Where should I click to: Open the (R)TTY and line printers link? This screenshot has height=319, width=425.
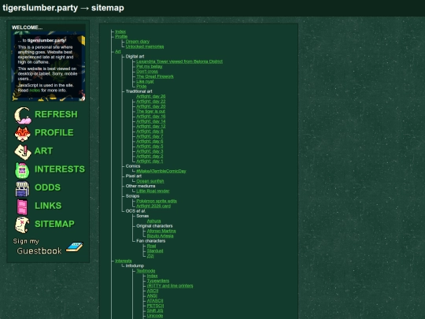pos(170,286)
